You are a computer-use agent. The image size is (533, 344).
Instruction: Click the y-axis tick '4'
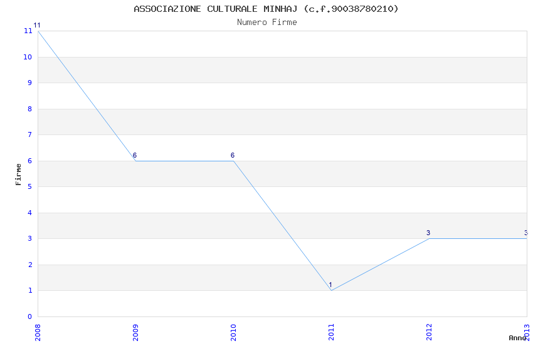click(x=30, y=213)
